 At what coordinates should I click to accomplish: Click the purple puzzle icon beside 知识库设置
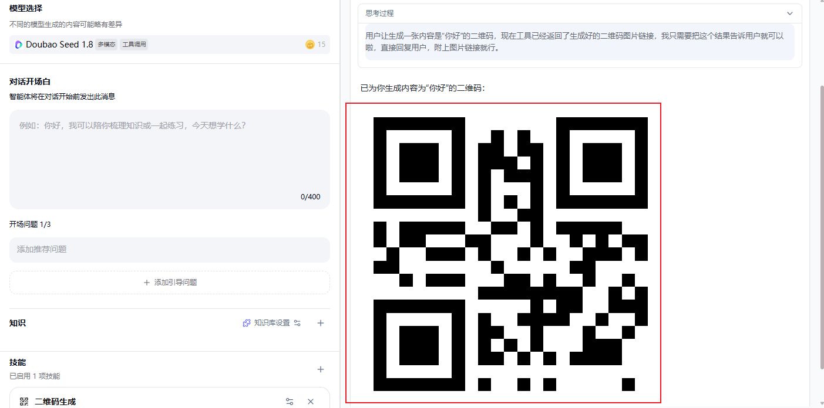pyautogui.click(x=247, y=323)
